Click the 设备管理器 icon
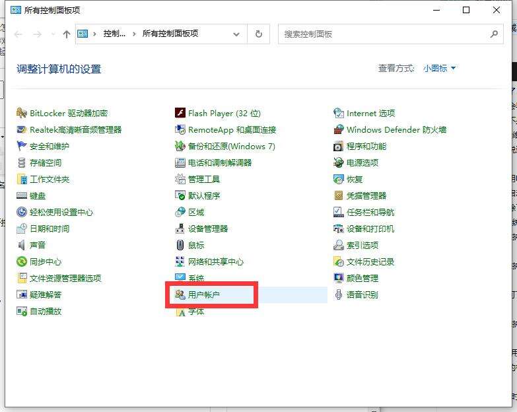The image size is (517, 412). [180, 228]
